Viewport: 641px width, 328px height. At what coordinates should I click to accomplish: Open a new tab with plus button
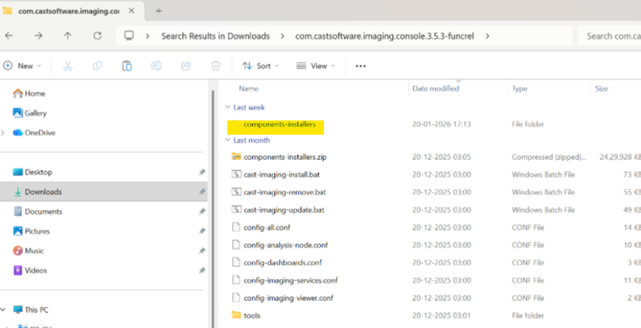[158, 11]
